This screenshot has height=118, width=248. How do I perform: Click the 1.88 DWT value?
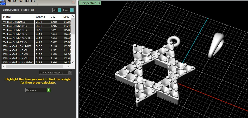[x=54, y=54]
